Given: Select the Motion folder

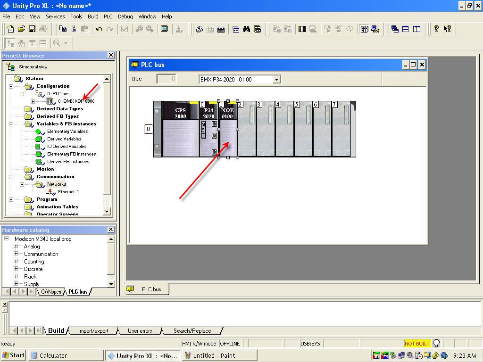Looking at the screenshot, I should [45, 169].
